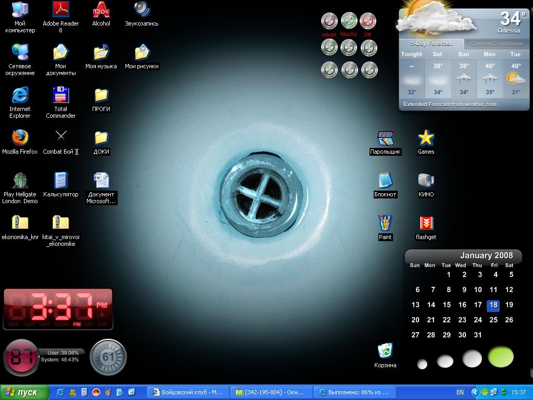Click January 31 on calendar widget
The height and width of the screenshot is (400, 533).
click(x=478, y=335)
